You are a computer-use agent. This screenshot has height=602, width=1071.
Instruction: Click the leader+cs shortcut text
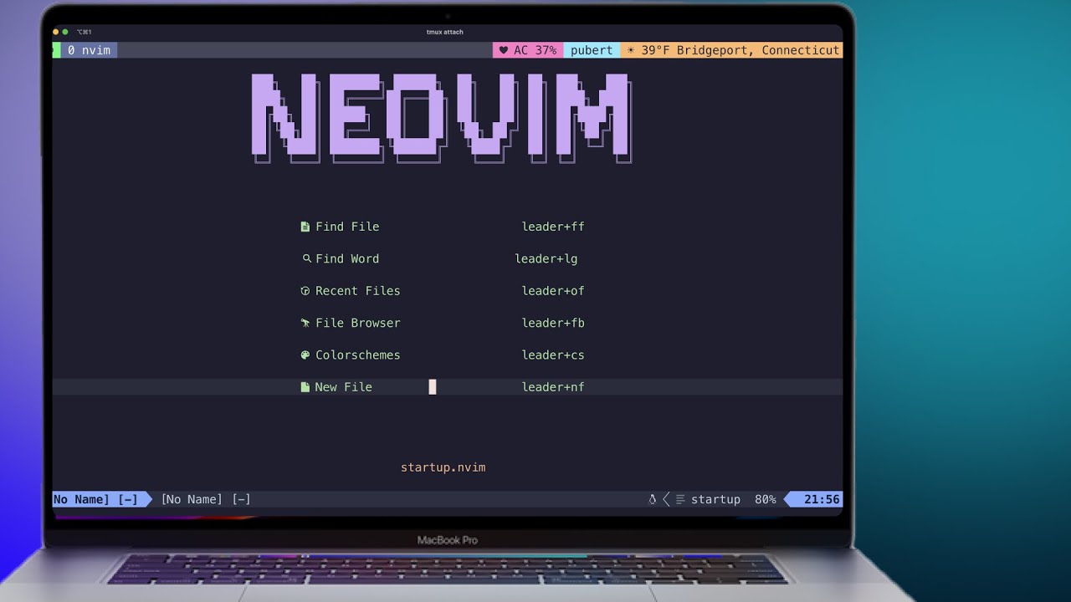(553, 355)
